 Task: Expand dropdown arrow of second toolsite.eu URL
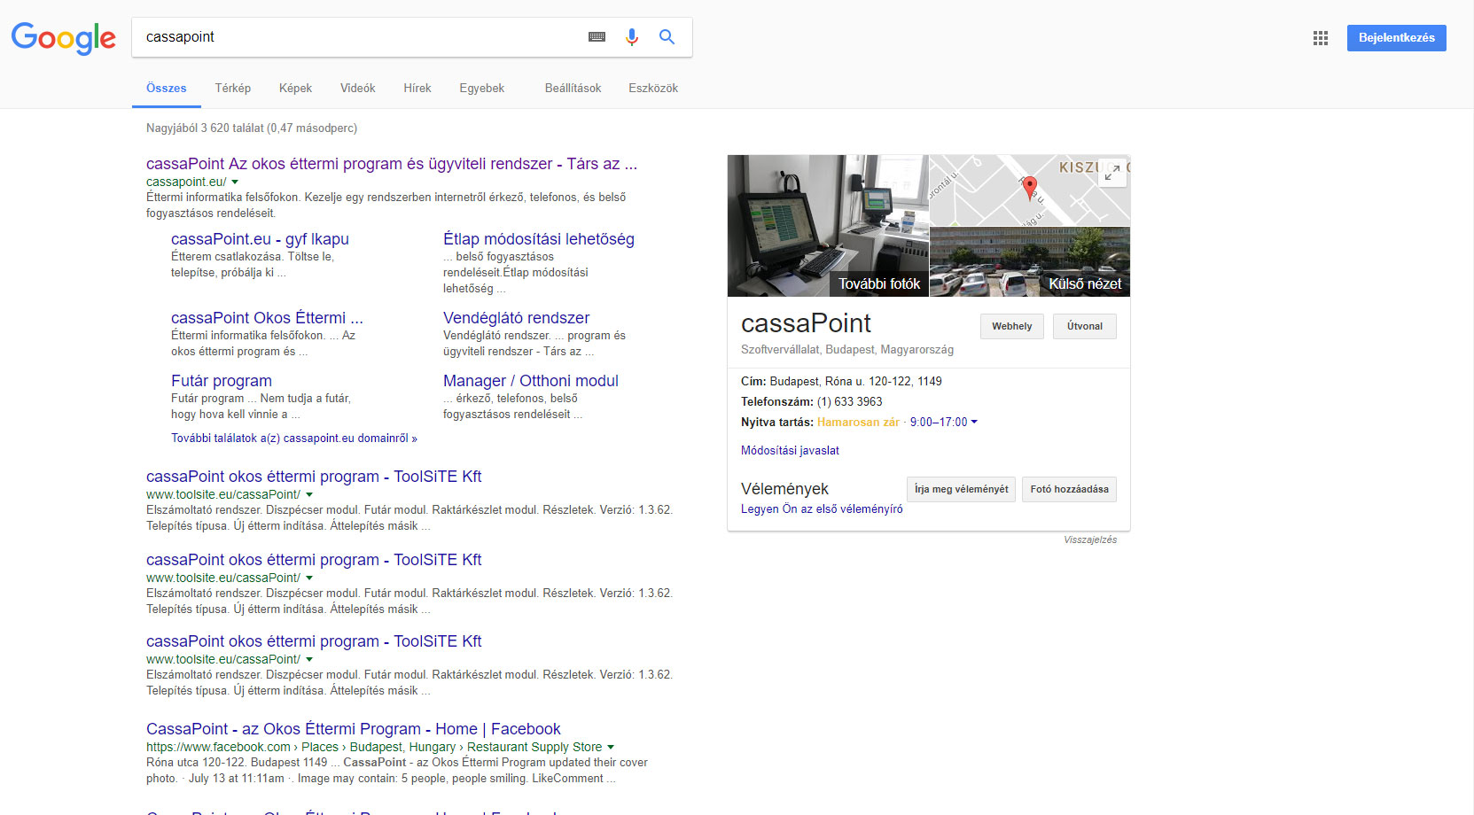tap(309, 578)
